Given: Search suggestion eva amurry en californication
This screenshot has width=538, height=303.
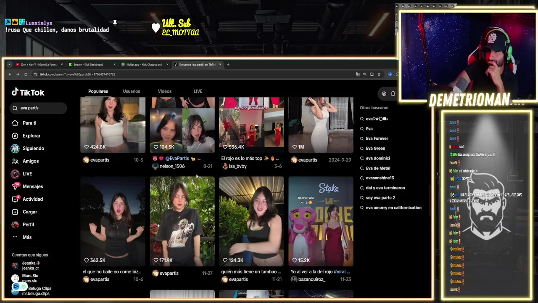Looking at the screenshot, I should coord(393,207).
